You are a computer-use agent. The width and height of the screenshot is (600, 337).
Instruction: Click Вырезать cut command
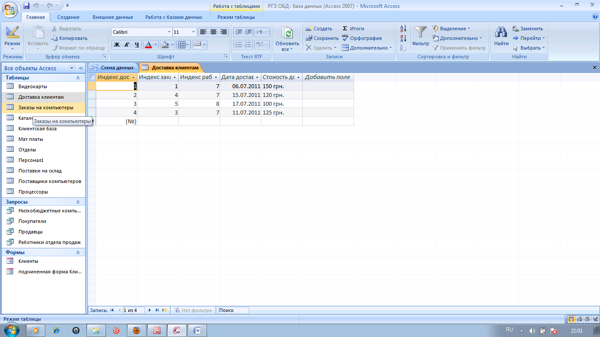pyautogui.click(x=66, y=29)
